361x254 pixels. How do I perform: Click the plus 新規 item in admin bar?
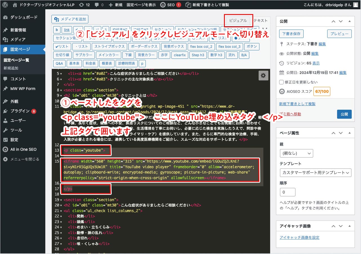point(115,5)
